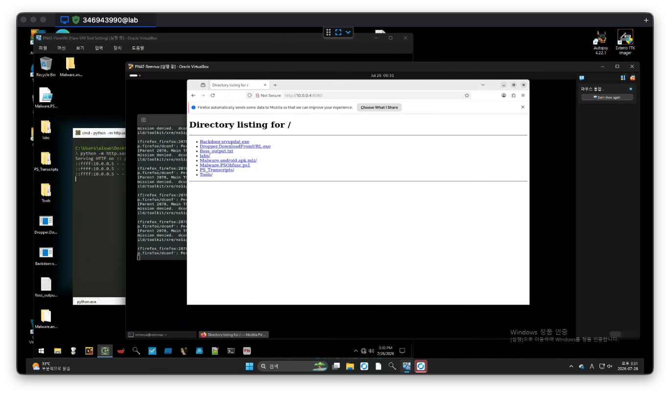Open the PS_Transcripts/ directory link
Viewport: 670px width, 395px height.
(x=216, y=170)
